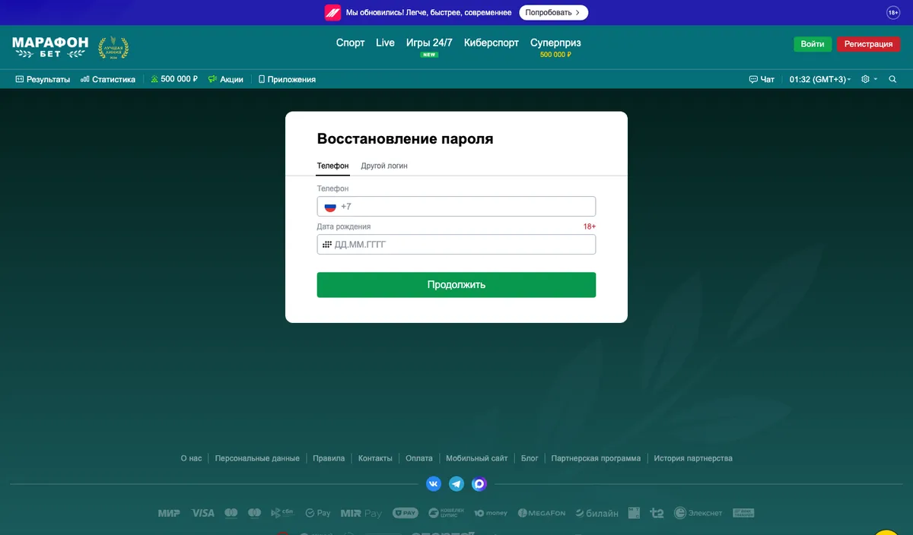Open Результаты results link
This screenshot has width=913, height=535.
43,79
